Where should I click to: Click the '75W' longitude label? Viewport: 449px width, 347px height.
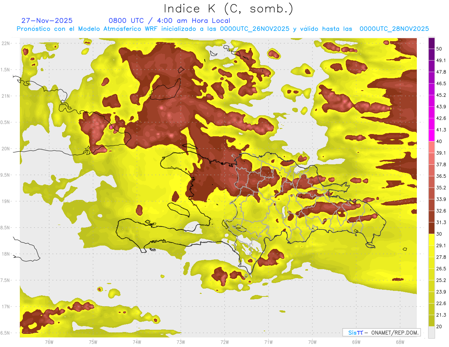93,342
